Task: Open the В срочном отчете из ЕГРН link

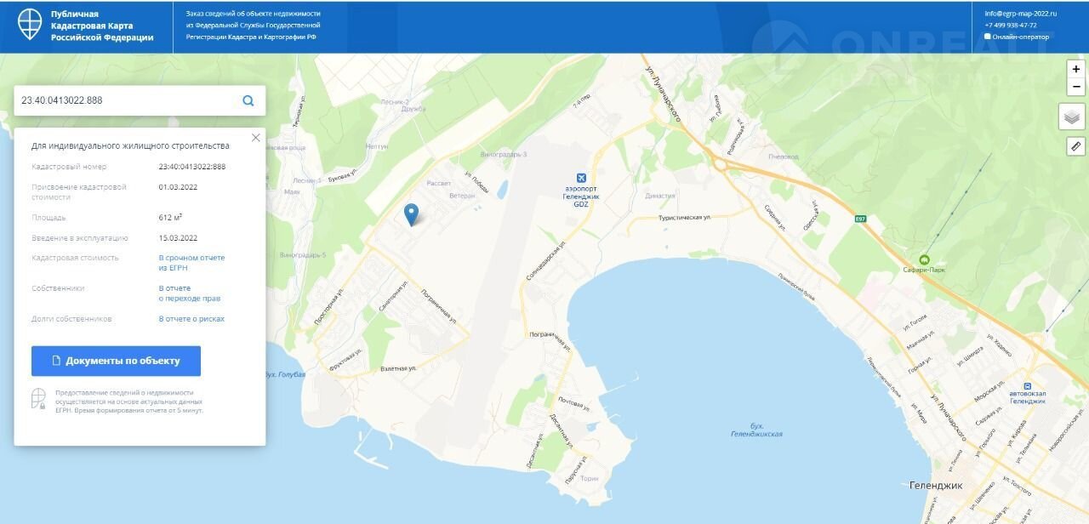Action: click(192, 262)
